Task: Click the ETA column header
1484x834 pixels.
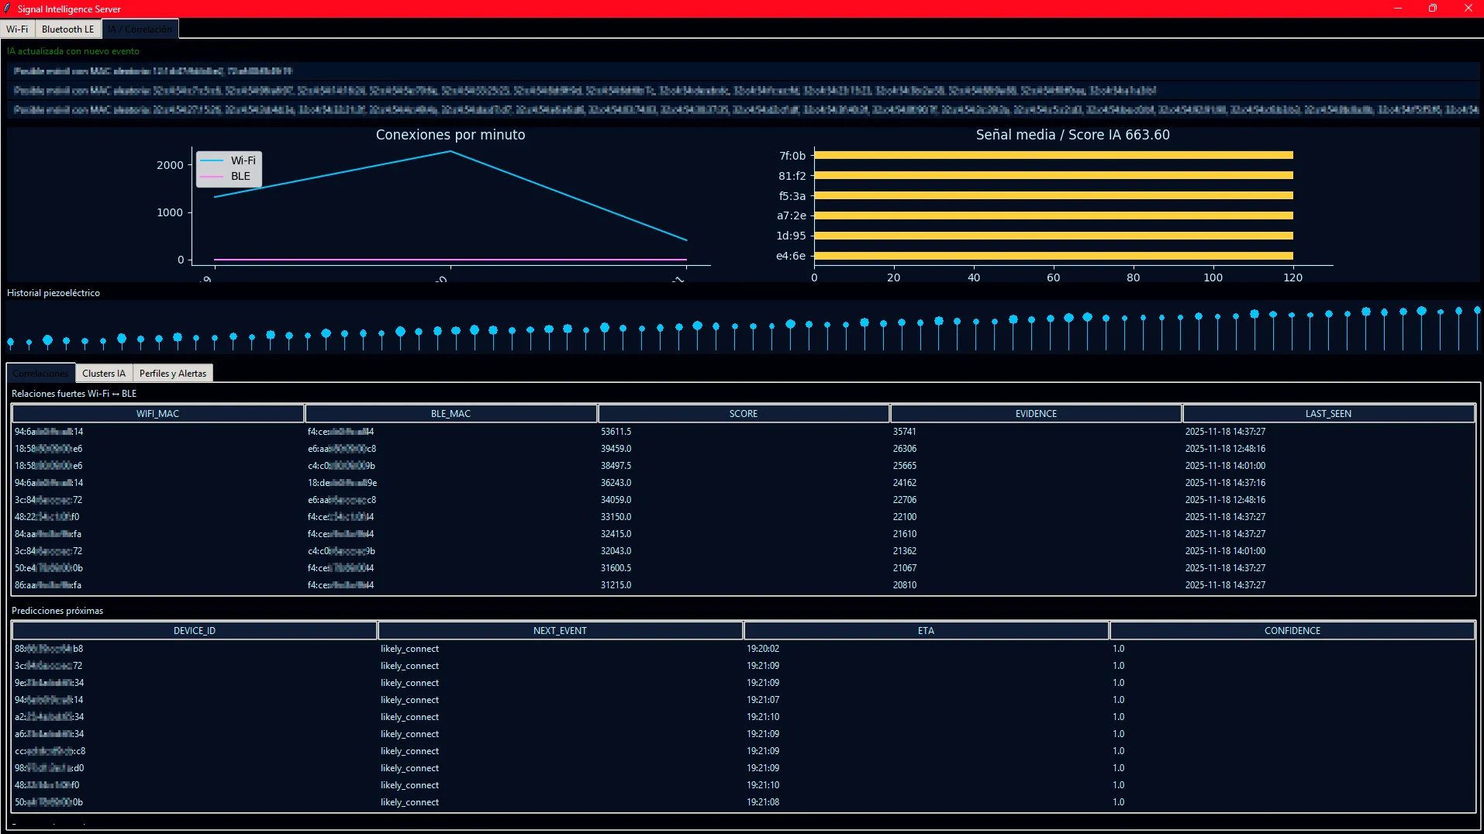Action: pos(926,631)
